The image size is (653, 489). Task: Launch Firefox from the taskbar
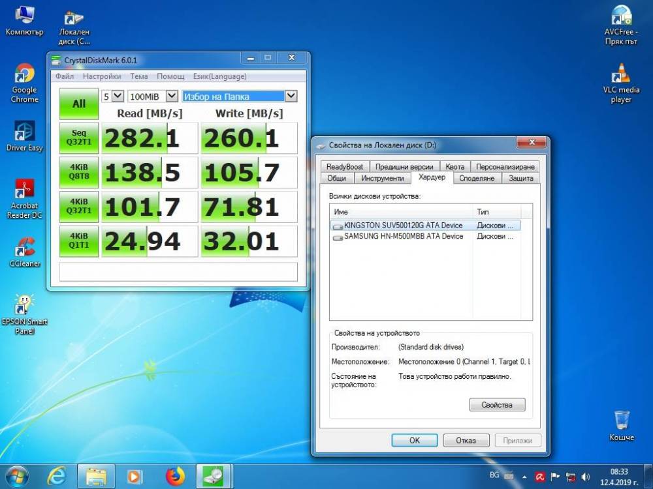coord(175,477)
